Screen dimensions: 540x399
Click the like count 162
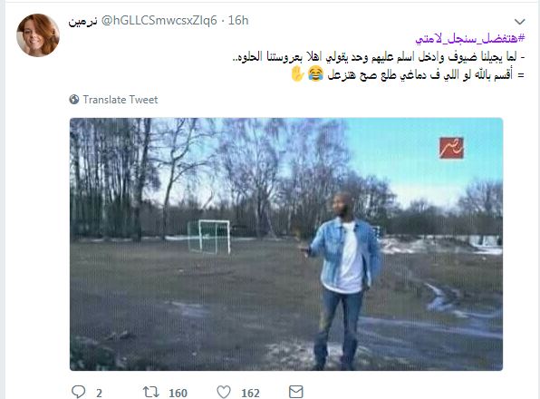pos(250,394)
